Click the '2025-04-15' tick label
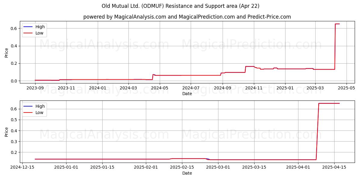The height and width of the screenshot is (180, 361). pos(334,167)
